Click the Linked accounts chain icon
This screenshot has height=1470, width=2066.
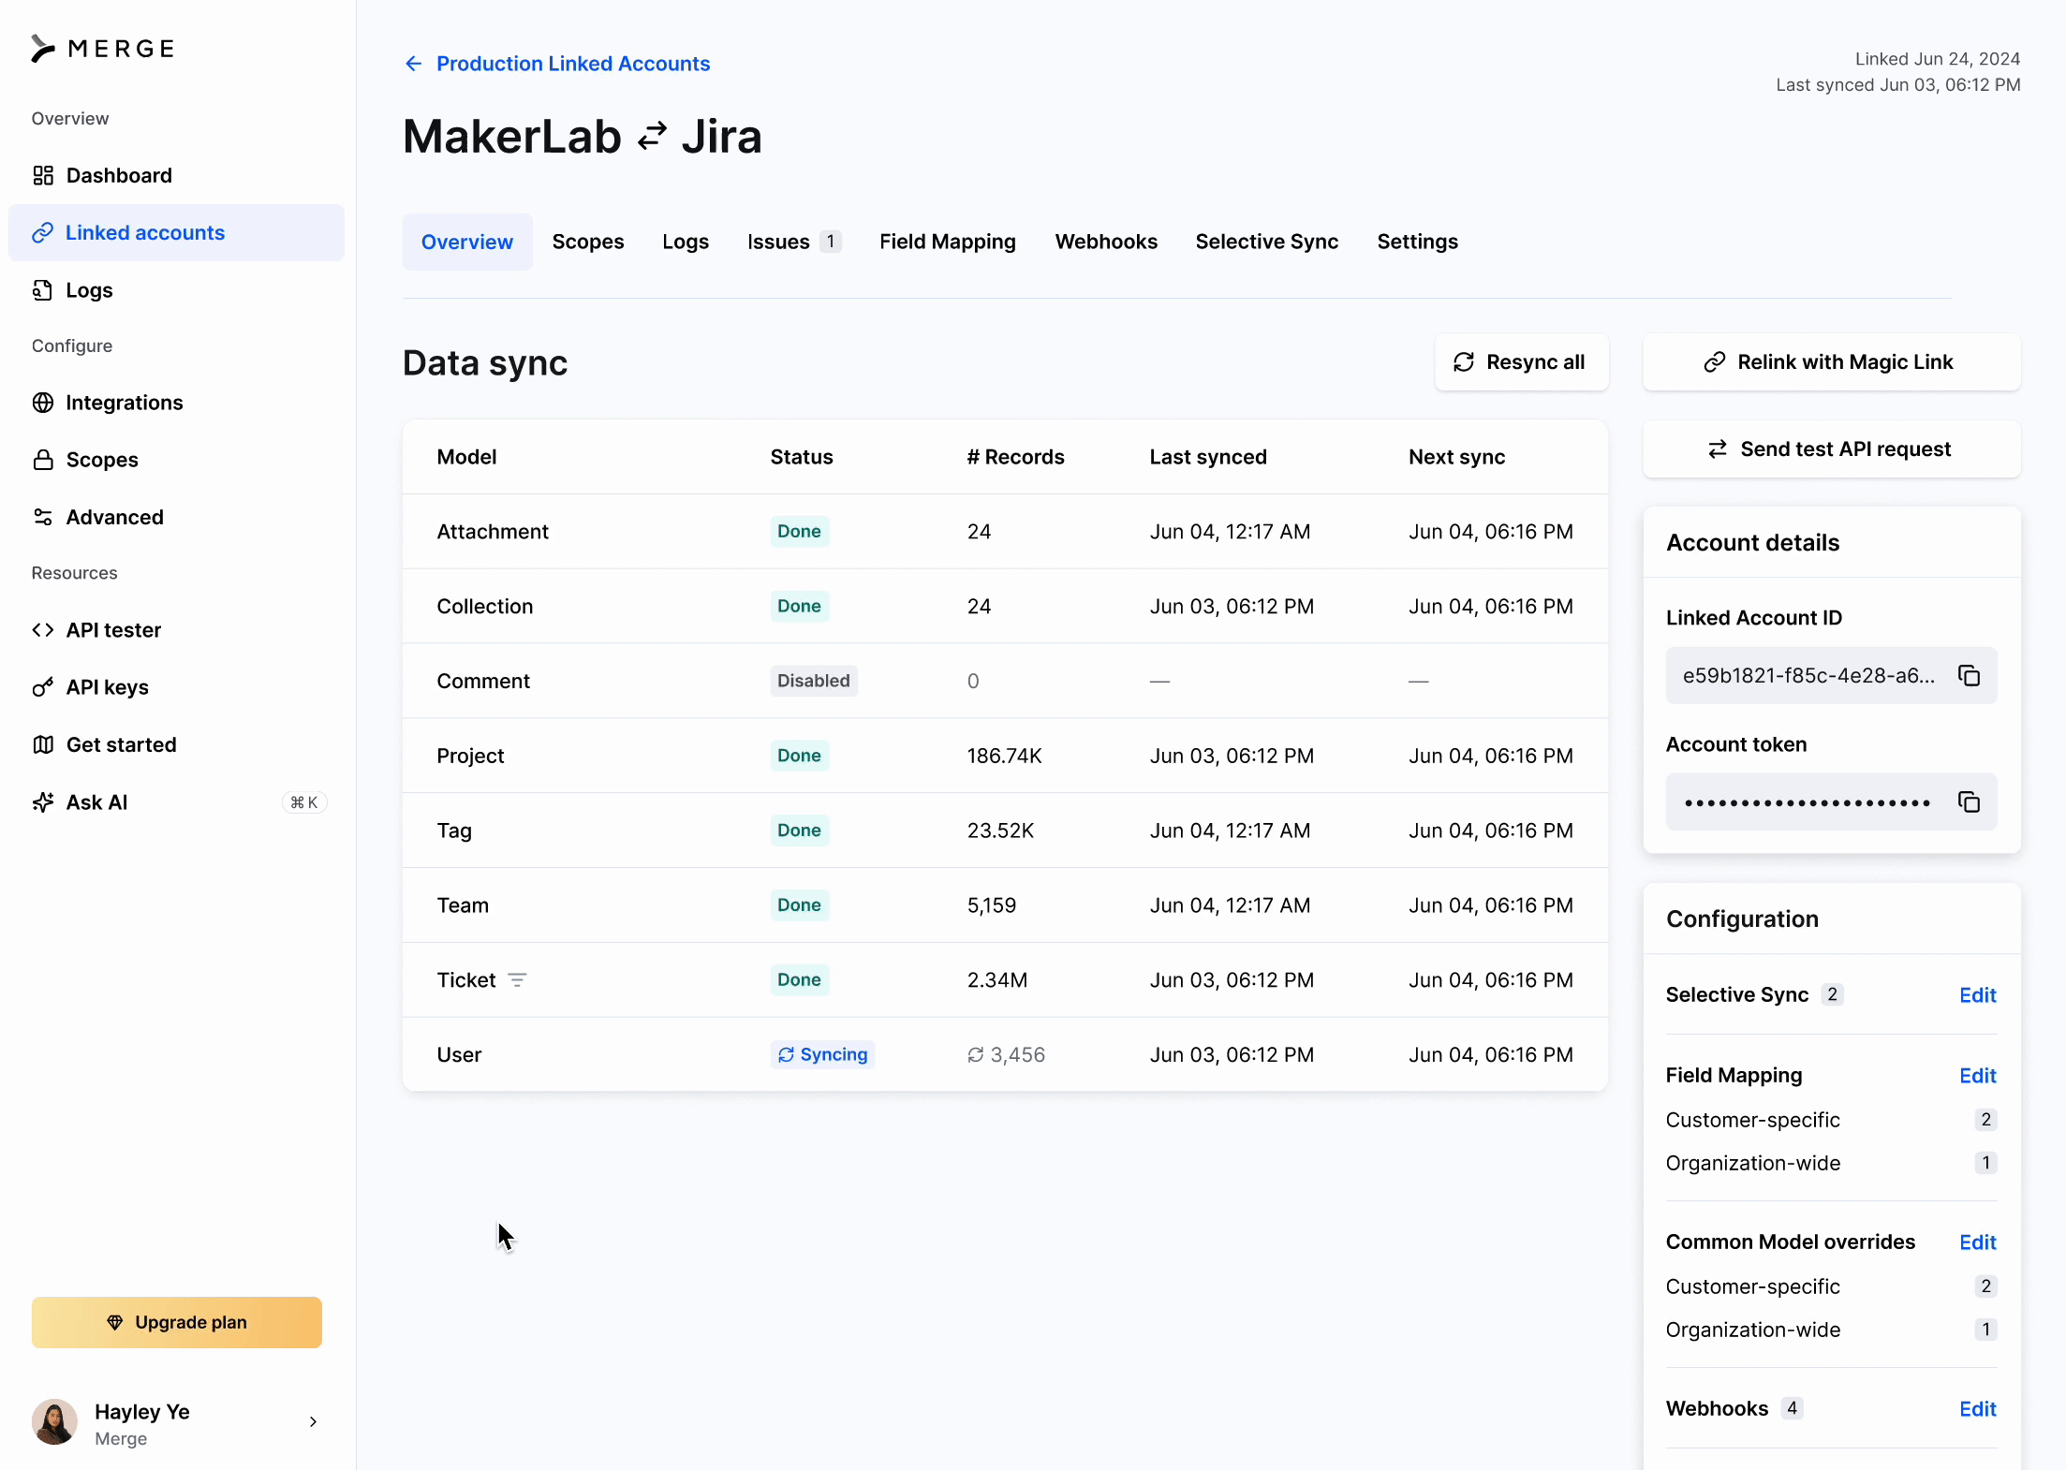tap(42, 232)
